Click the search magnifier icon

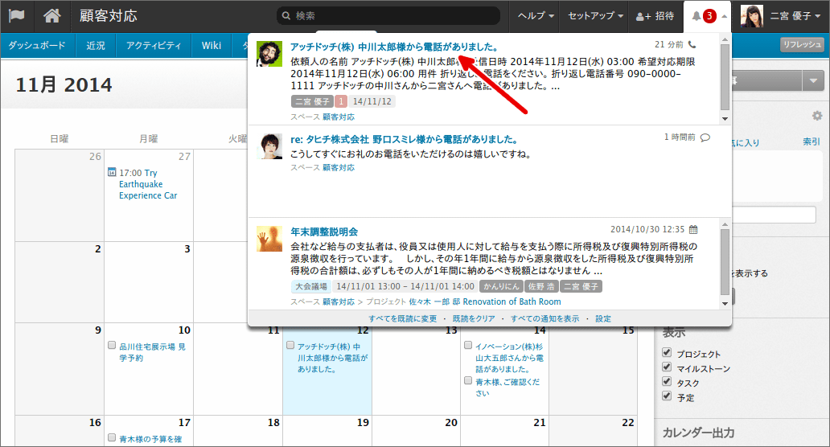pos(286,16)
